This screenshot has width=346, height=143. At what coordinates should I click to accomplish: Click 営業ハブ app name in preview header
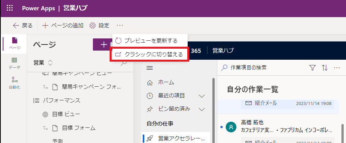point(223,51)
